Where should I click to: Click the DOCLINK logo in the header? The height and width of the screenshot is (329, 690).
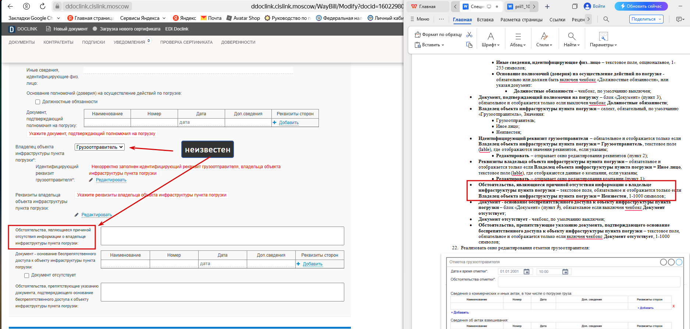pyautogui.click(x=23, y=29)
